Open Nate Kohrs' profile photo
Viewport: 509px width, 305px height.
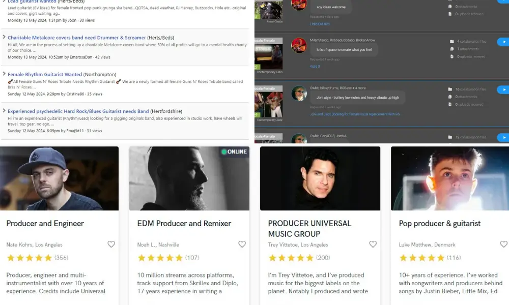click(x=59, y=178)
